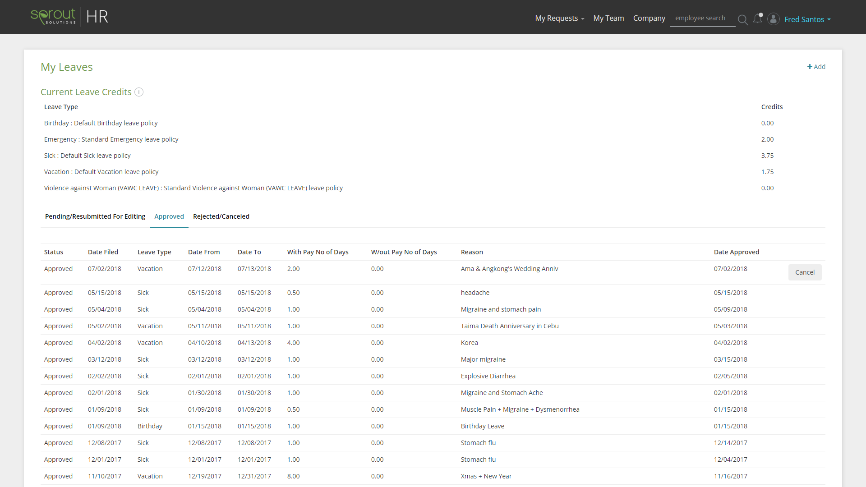
Task: Click the info icon beside Current Leave Credits
Action: point(139,92)
